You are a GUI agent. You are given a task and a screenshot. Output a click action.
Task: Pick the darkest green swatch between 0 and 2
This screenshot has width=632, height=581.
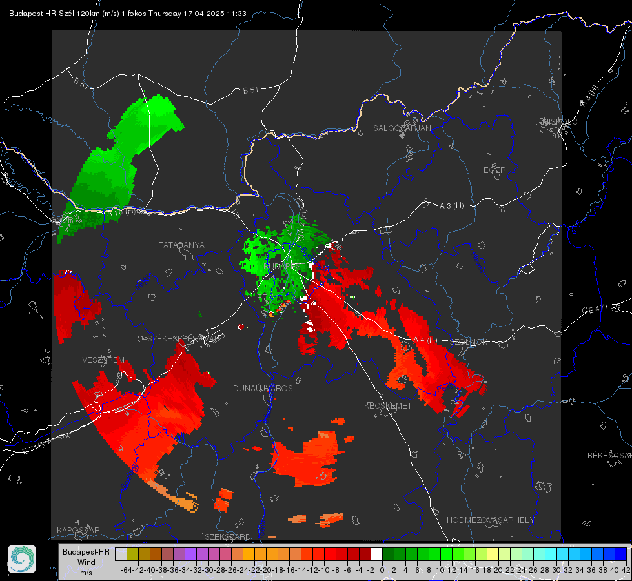388,555
